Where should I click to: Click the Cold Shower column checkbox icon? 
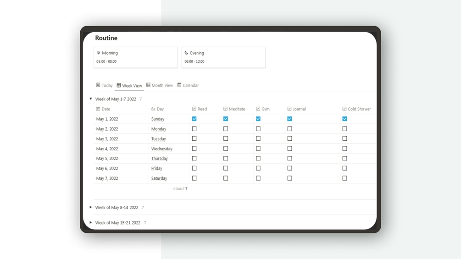pyautogui.click(x=344, y=109)
